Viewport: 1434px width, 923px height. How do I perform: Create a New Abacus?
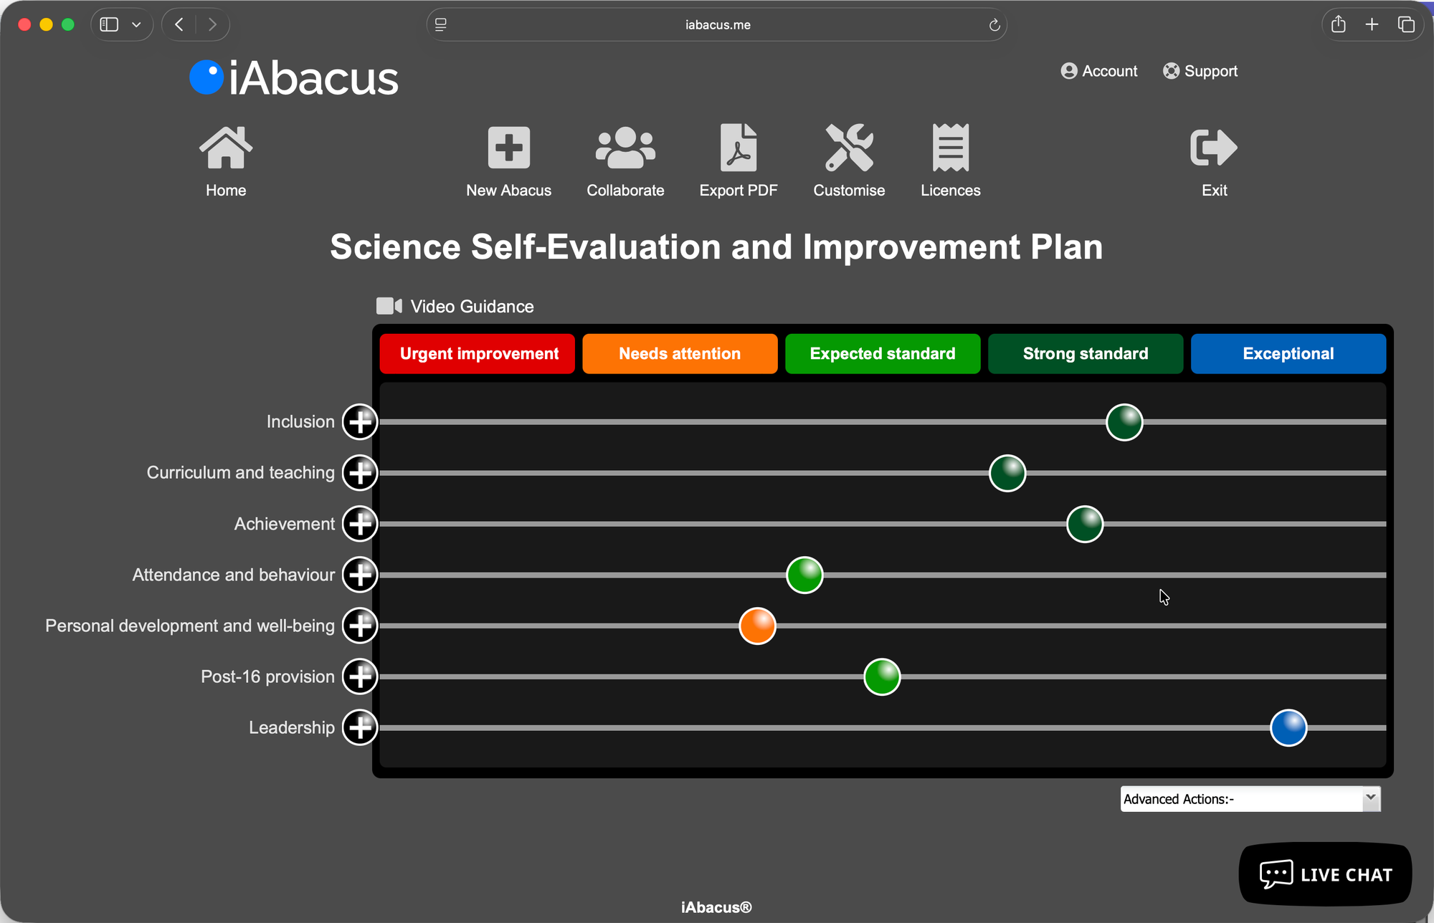coord(508,148)
